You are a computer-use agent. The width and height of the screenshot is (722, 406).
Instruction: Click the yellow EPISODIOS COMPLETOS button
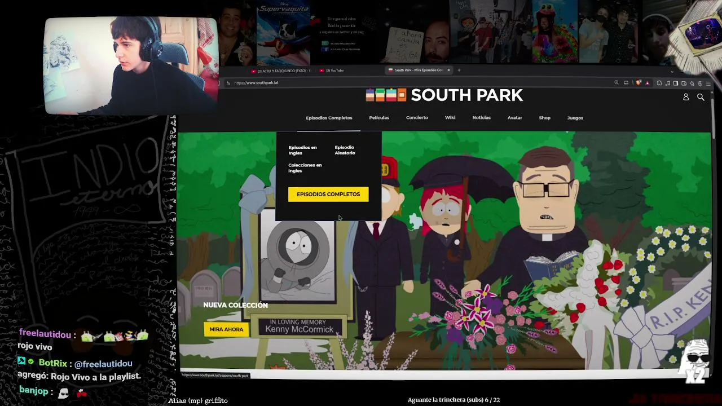328,194
